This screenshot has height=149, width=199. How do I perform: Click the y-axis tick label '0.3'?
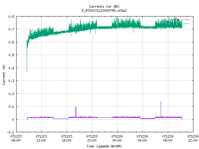pyautogui.click(x=11, y=81)
